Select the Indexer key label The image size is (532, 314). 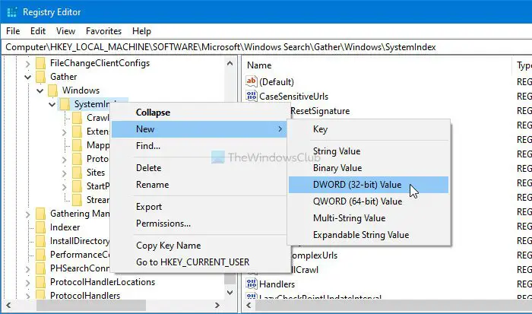pos(65,227)
